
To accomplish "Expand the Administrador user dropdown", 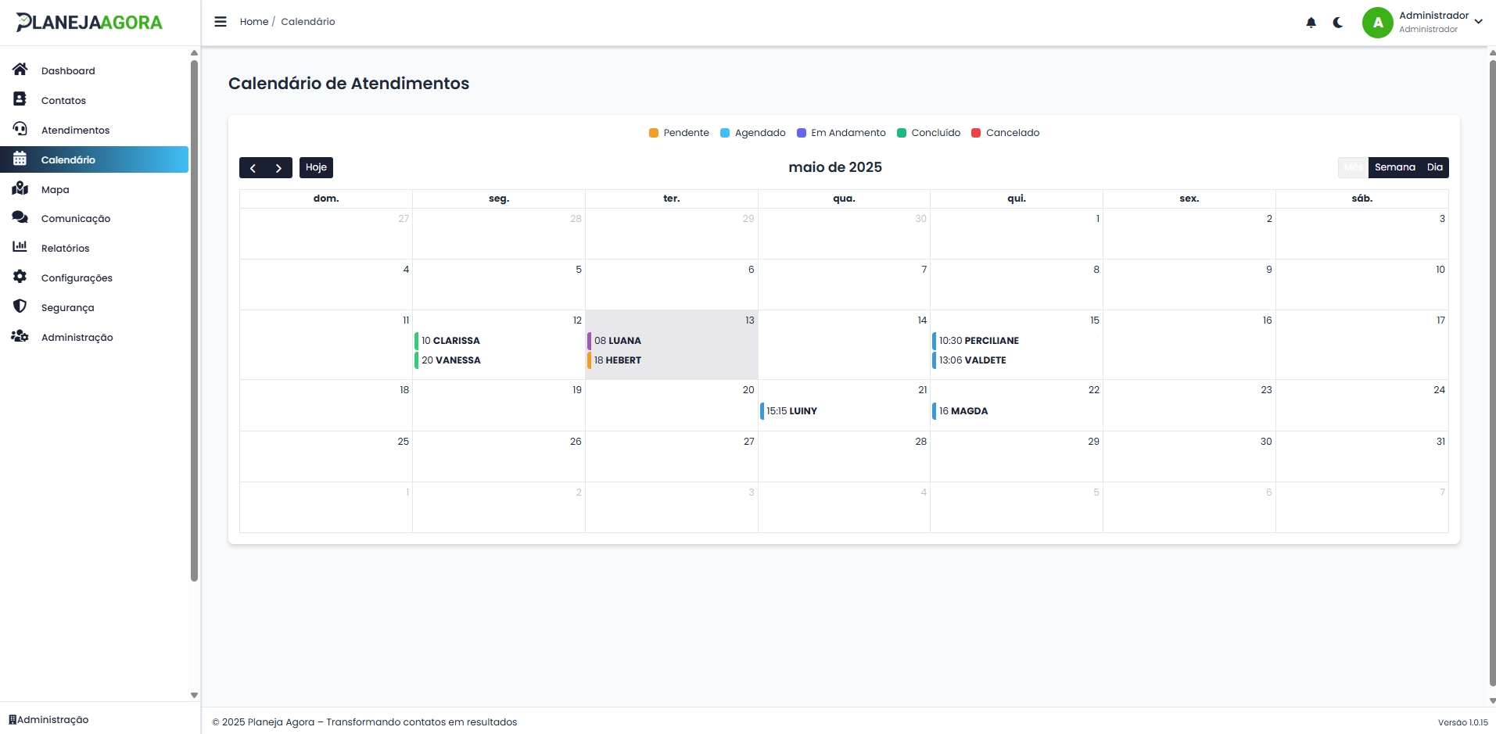I will pyautogui.click(x=1478, y=22).
